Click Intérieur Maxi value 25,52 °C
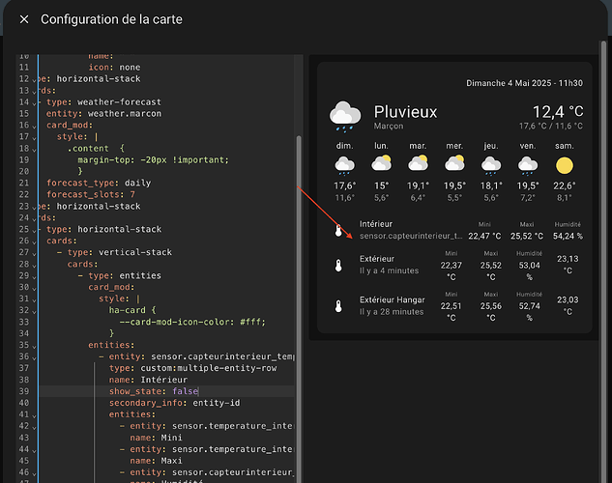 [x=527, y=236]
